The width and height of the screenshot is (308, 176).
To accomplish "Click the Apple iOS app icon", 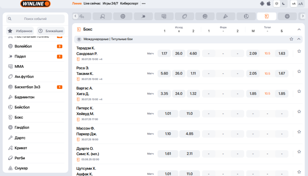I will click(x=269, y=4).
